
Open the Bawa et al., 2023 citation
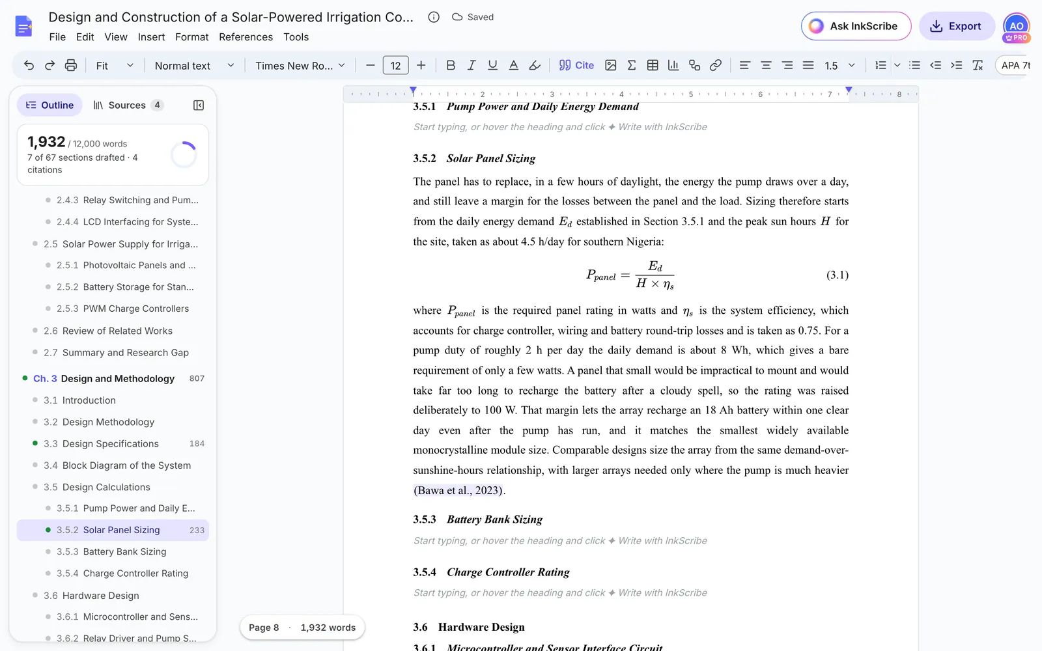(458, 490)
